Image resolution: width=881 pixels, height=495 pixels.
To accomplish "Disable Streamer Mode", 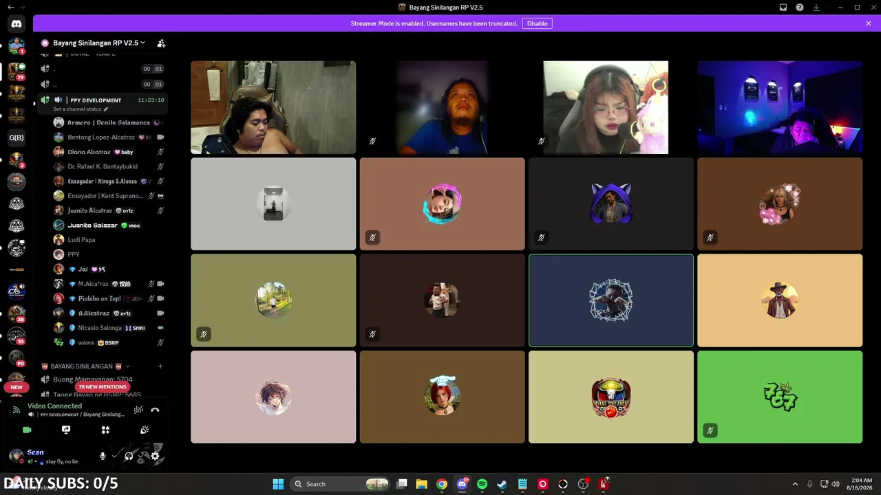I will click(537, 23).
